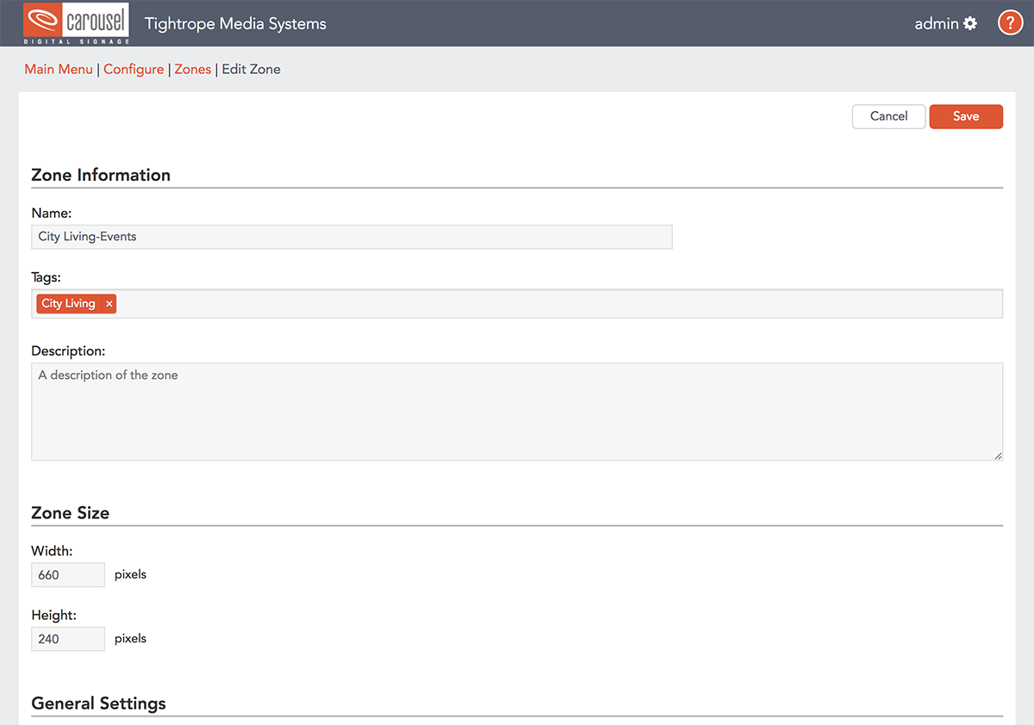Click the City Living tag label

pyautogui.click(x=68, y=304)
